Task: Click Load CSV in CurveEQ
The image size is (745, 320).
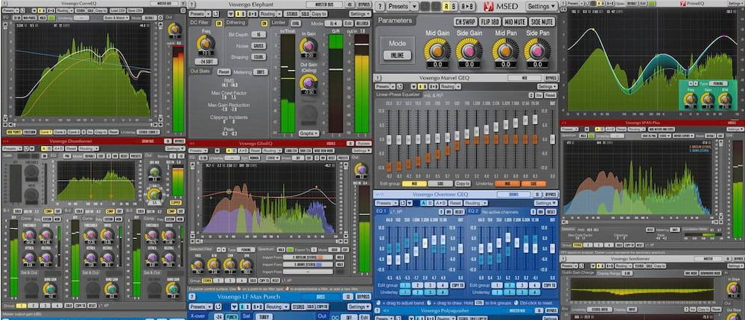Action: click(118, 10)
